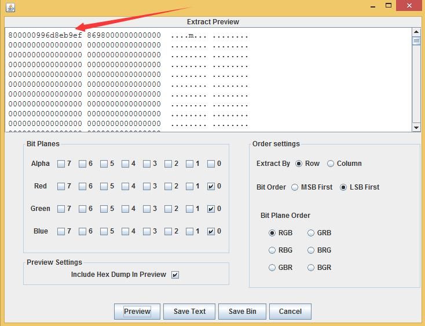Enable Alpha bit plane 3
The image size is (425, 326).
pos(146,164)
